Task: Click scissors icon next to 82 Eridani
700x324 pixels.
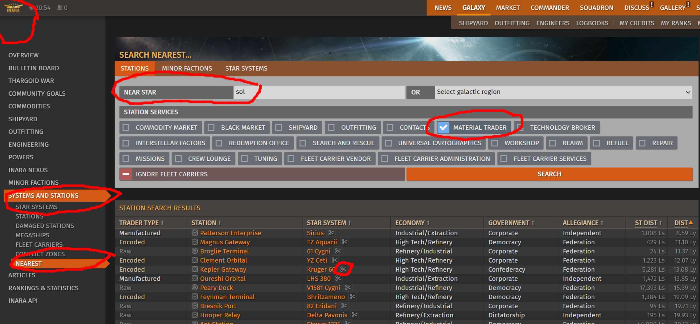Action: (x=344, y=306)
